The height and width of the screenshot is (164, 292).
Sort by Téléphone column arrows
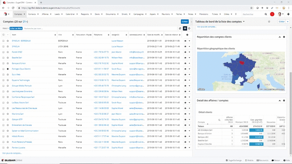(108, 35)
